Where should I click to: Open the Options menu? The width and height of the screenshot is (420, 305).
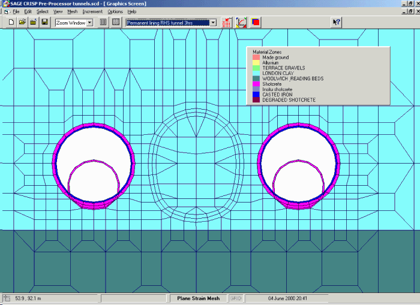coord(115,12)
